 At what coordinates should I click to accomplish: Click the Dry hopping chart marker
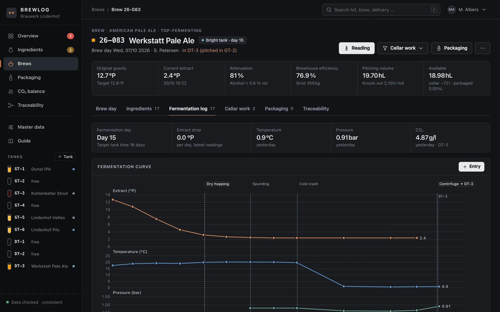[x=218, y=184]
